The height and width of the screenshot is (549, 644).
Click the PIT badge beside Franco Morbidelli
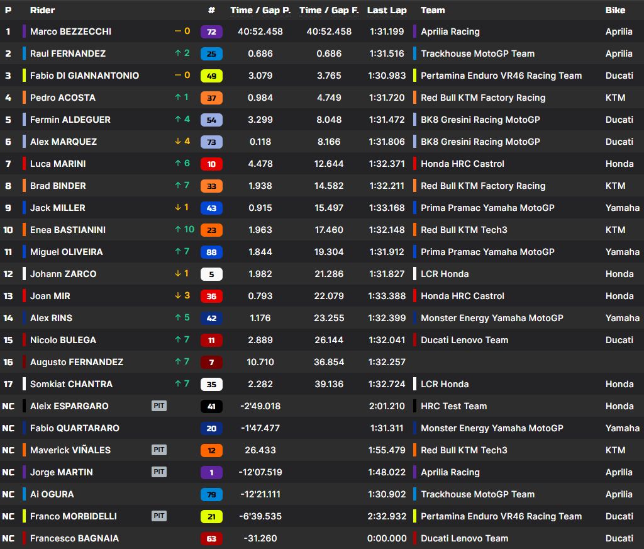[159, 516]
